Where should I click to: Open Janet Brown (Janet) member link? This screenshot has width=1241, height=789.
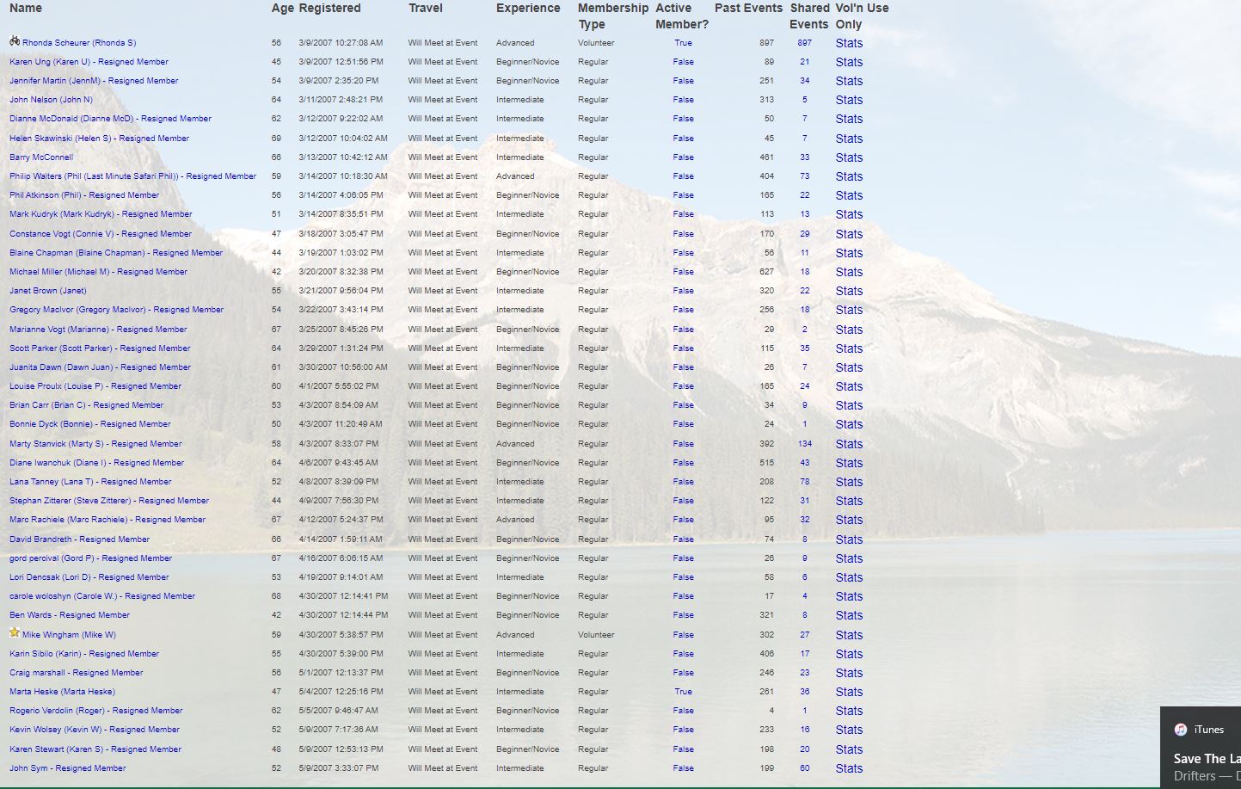click(48, 291)
